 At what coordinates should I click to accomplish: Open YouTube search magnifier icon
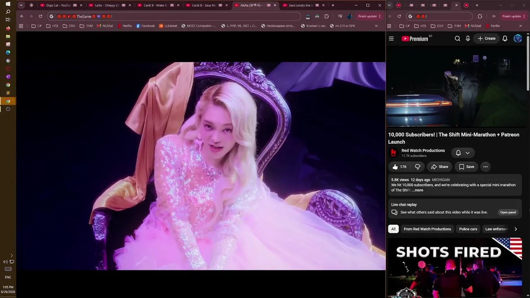coord(458,38)
